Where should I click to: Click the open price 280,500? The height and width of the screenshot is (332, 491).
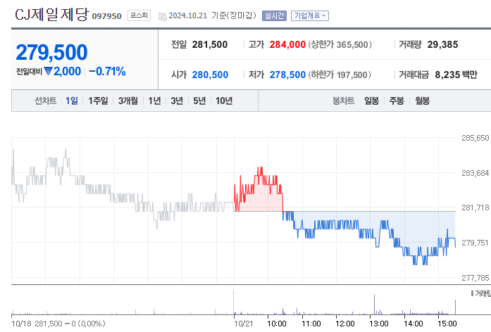210,75
